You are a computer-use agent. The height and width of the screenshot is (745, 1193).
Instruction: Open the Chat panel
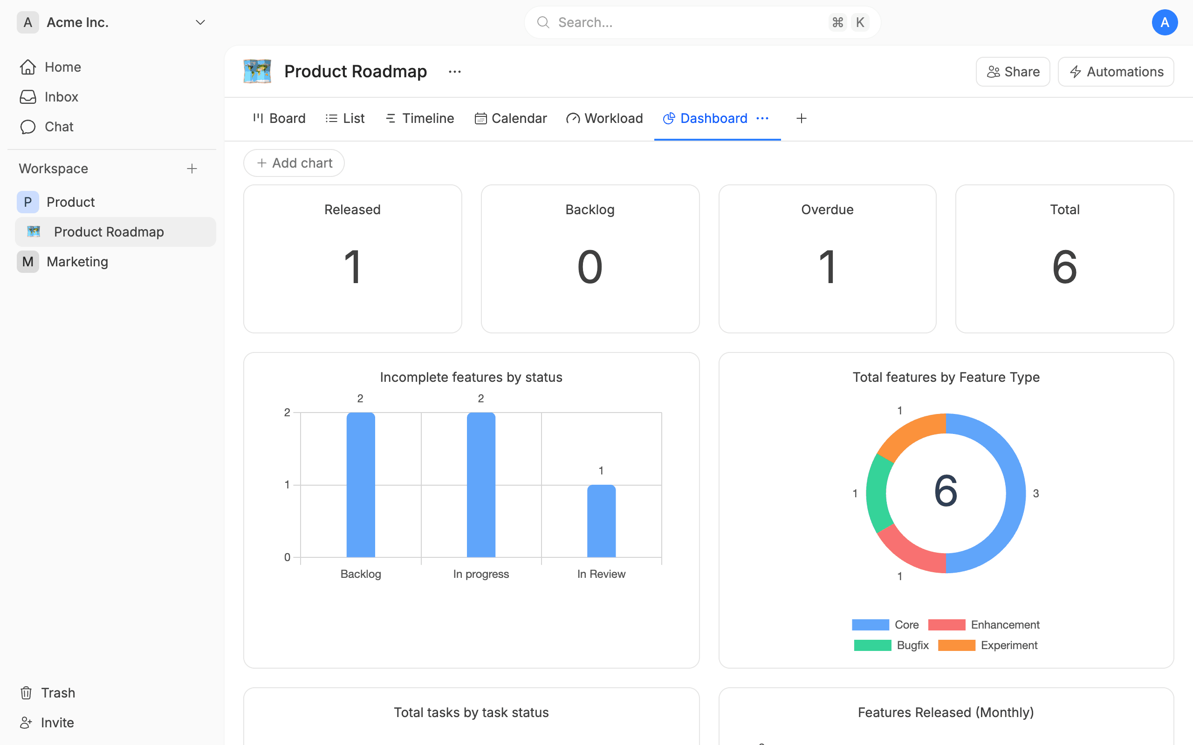coord(59,127)
